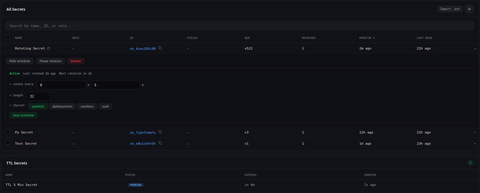Click the Rotating Secret name
The image size is (480, 193).
[30, 48]
